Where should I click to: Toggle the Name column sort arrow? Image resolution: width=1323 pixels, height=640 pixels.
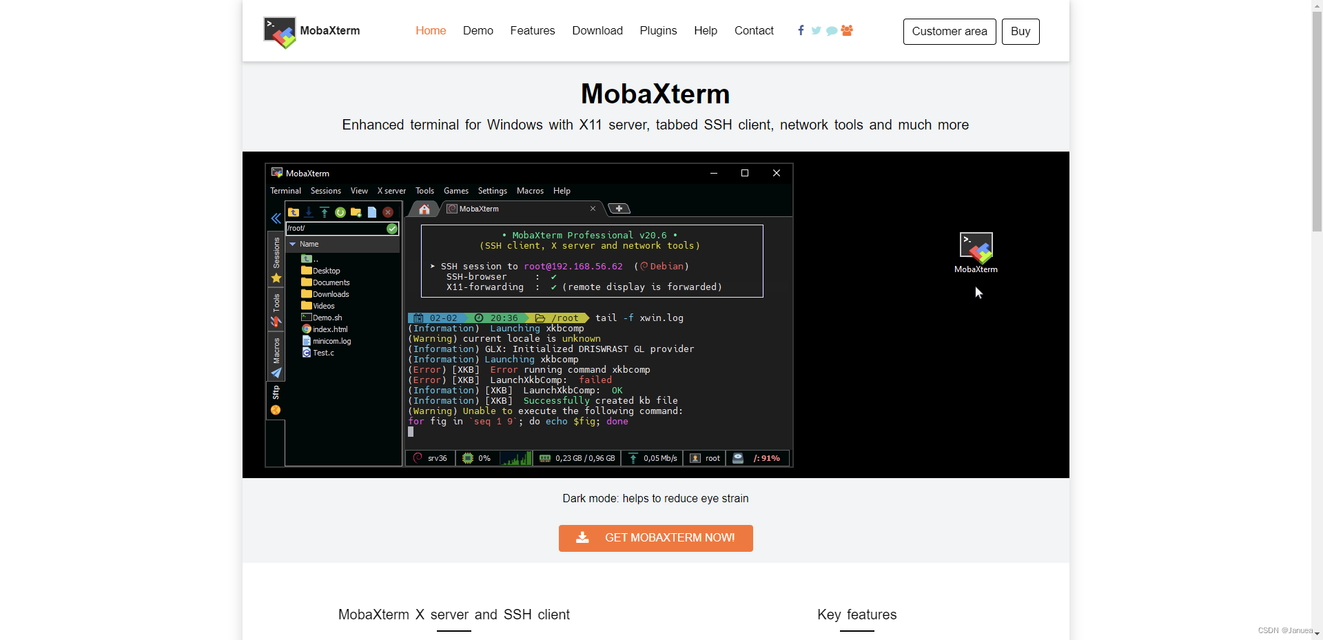(293, 245)
